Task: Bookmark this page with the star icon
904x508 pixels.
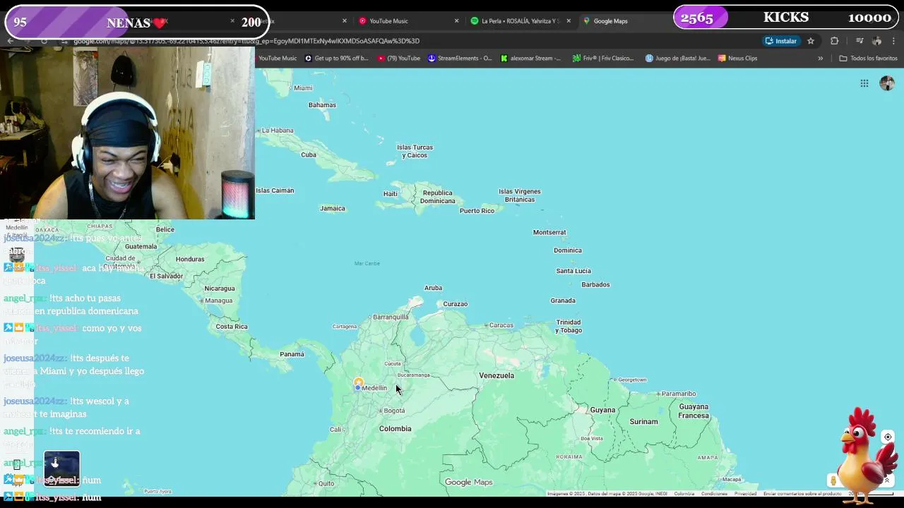Action: pos(811,41)
